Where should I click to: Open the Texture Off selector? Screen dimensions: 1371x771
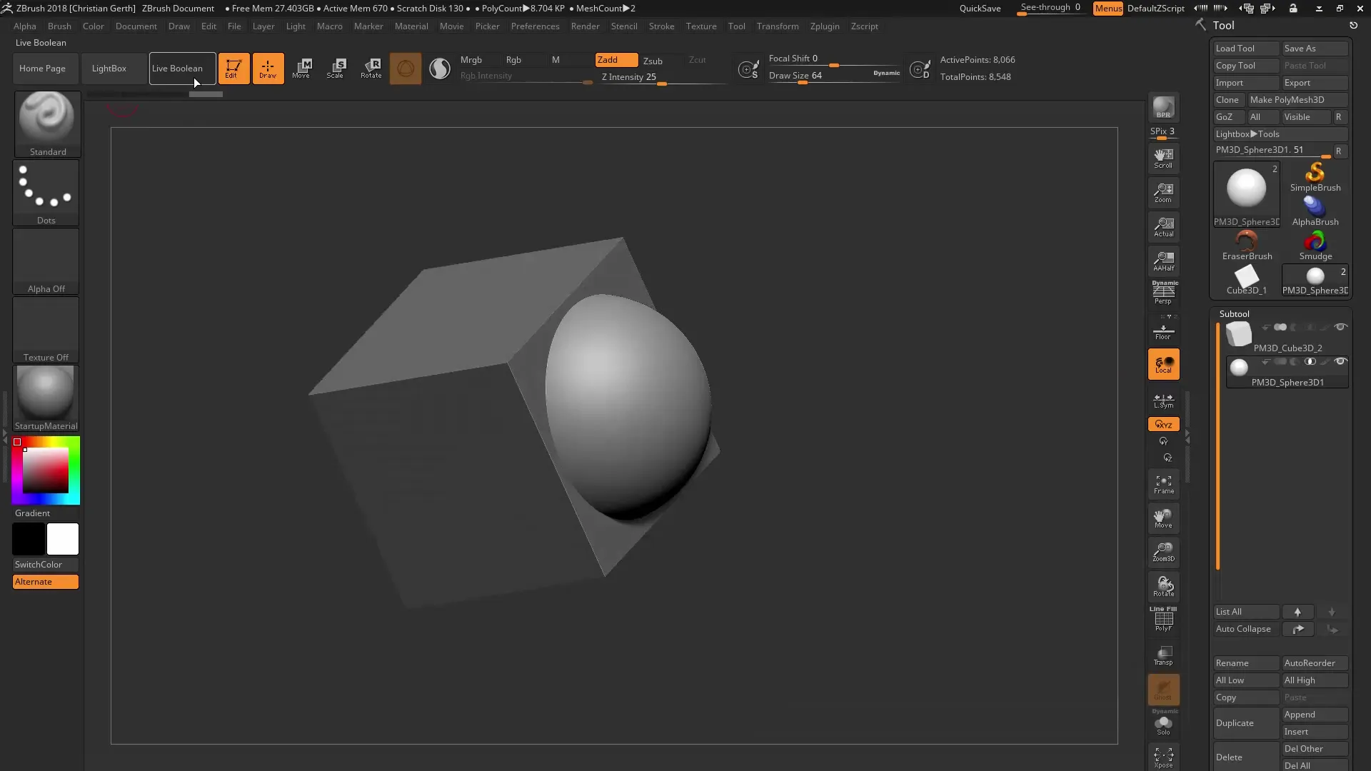(46, 330)
